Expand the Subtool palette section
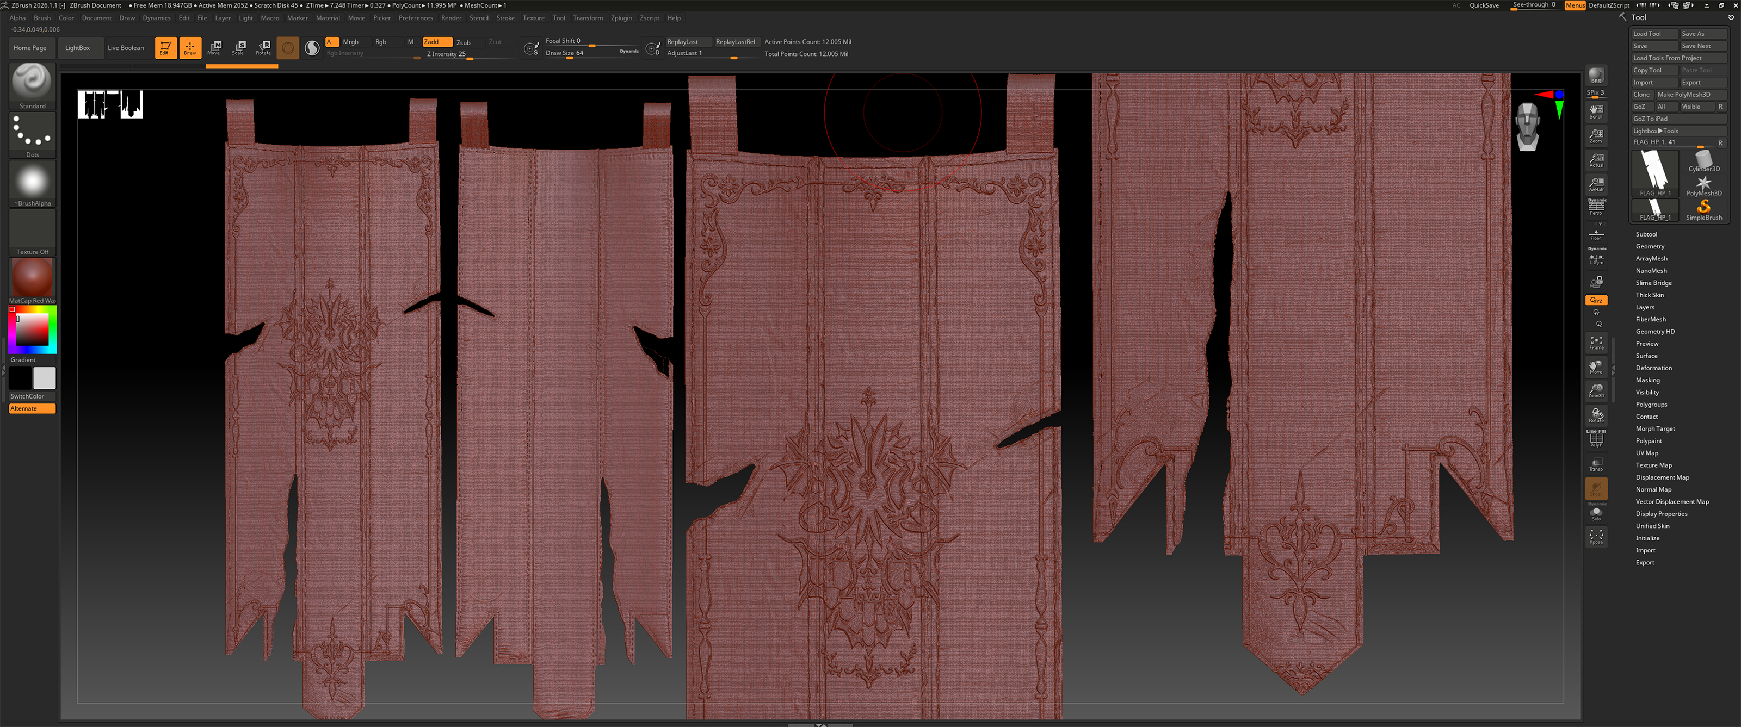Screen dimensions: 1741x727 (1646, 234)
